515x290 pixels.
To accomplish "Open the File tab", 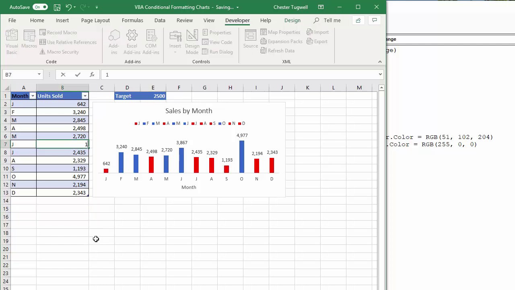I will pyautogui.click(x=12, y=20).
